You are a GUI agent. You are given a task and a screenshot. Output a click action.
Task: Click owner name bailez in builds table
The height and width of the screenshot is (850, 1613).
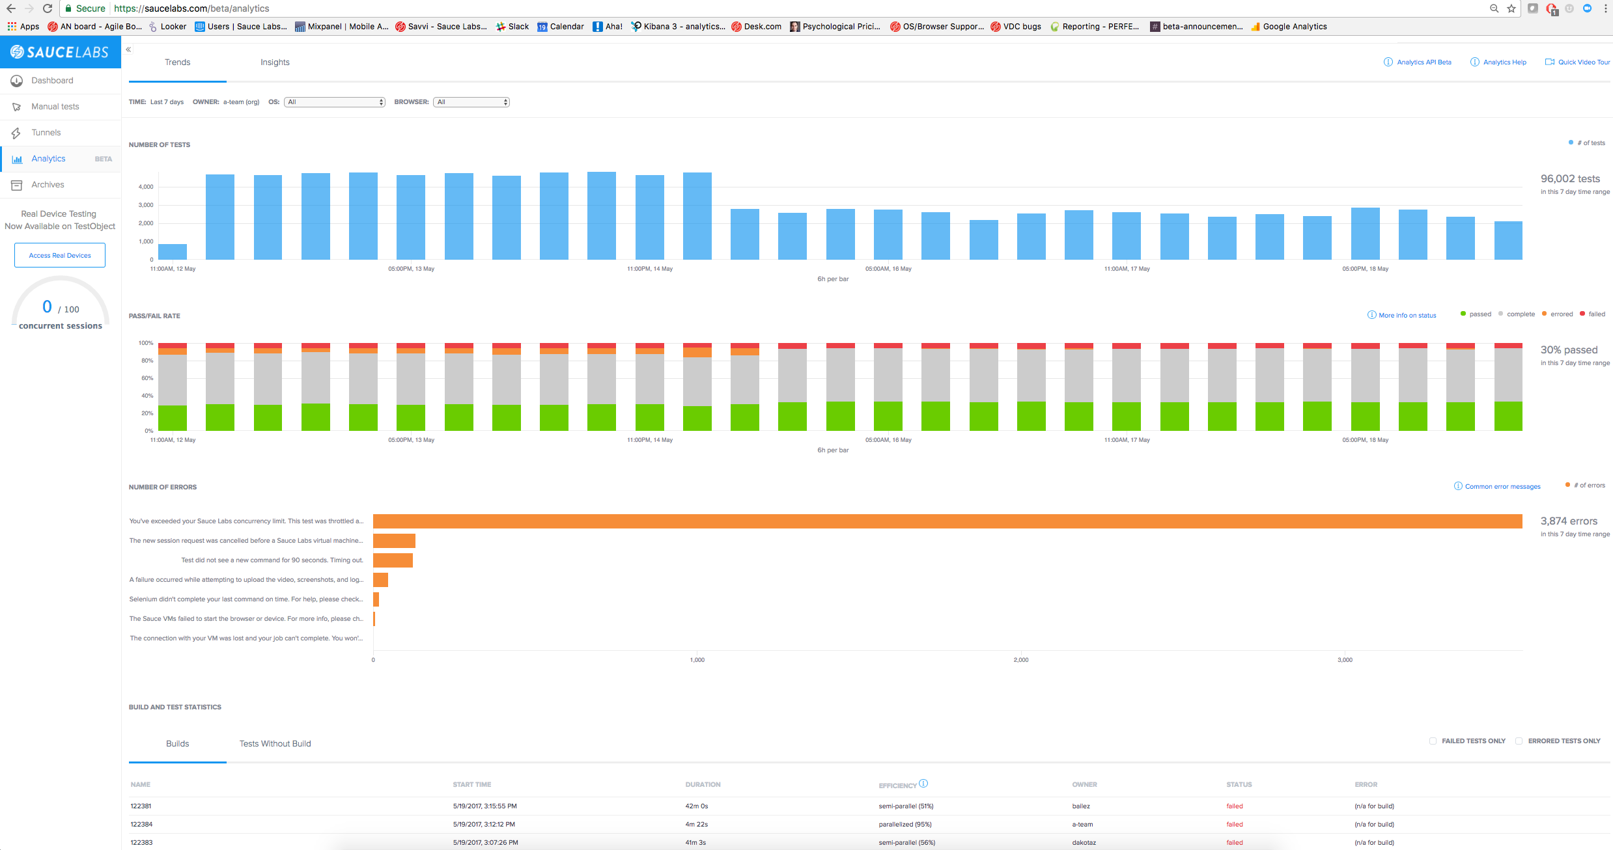click(1081, 806)
